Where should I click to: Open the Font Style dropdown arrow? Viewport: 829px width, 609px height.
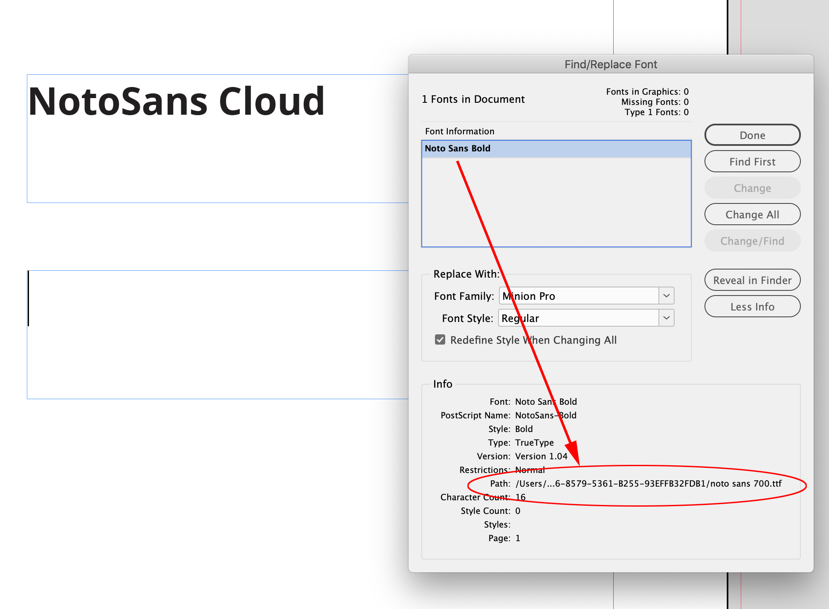point(666,318)
